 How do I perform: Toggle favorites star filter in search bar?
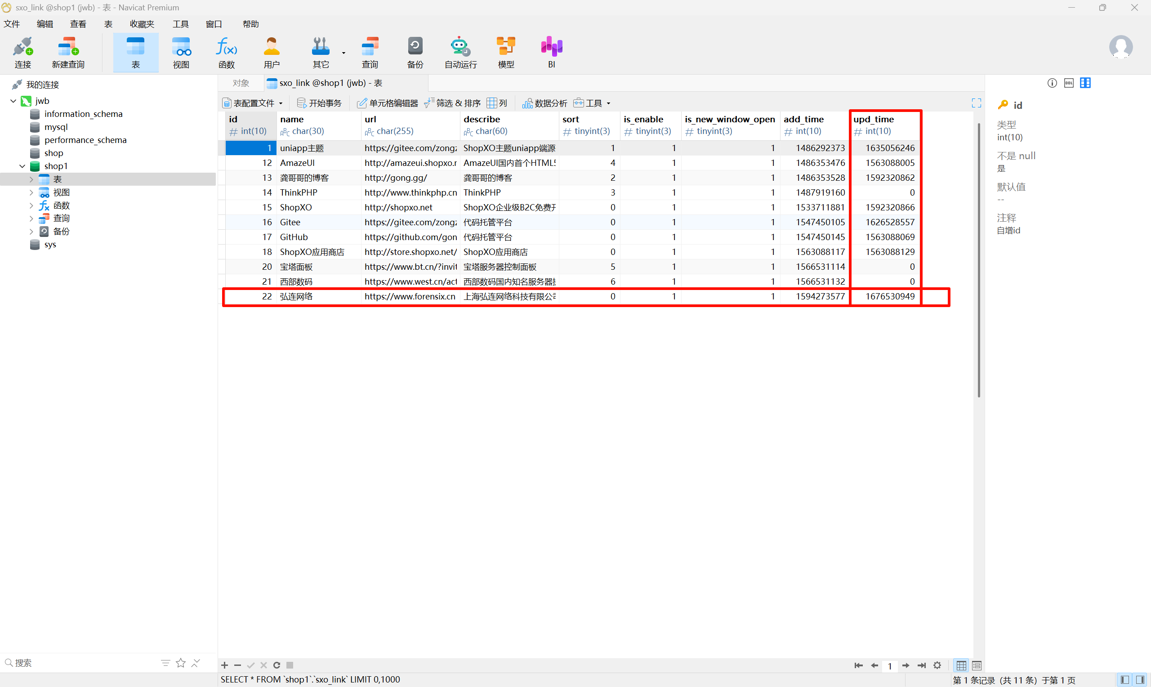pyautogui.click(x=181, y=663)
